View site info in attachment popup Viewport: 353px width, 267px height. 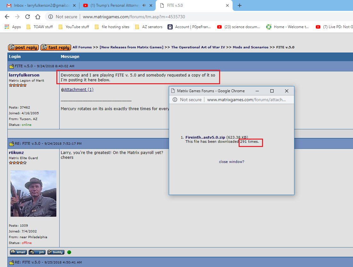[x=175, y=100]
